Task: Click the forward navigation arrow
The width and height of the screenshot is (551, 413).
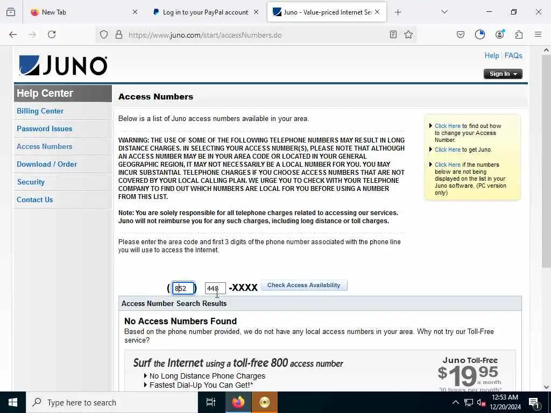Action: [x=32, y=34]
